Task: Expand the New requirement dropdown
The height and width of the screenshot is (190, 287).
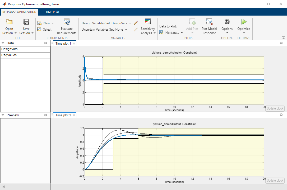Action: pos(53,23)
